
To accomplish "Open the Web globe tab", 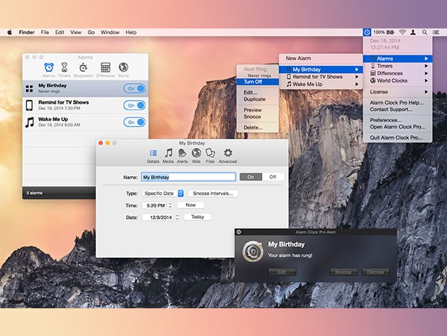I will coord(196,156).
